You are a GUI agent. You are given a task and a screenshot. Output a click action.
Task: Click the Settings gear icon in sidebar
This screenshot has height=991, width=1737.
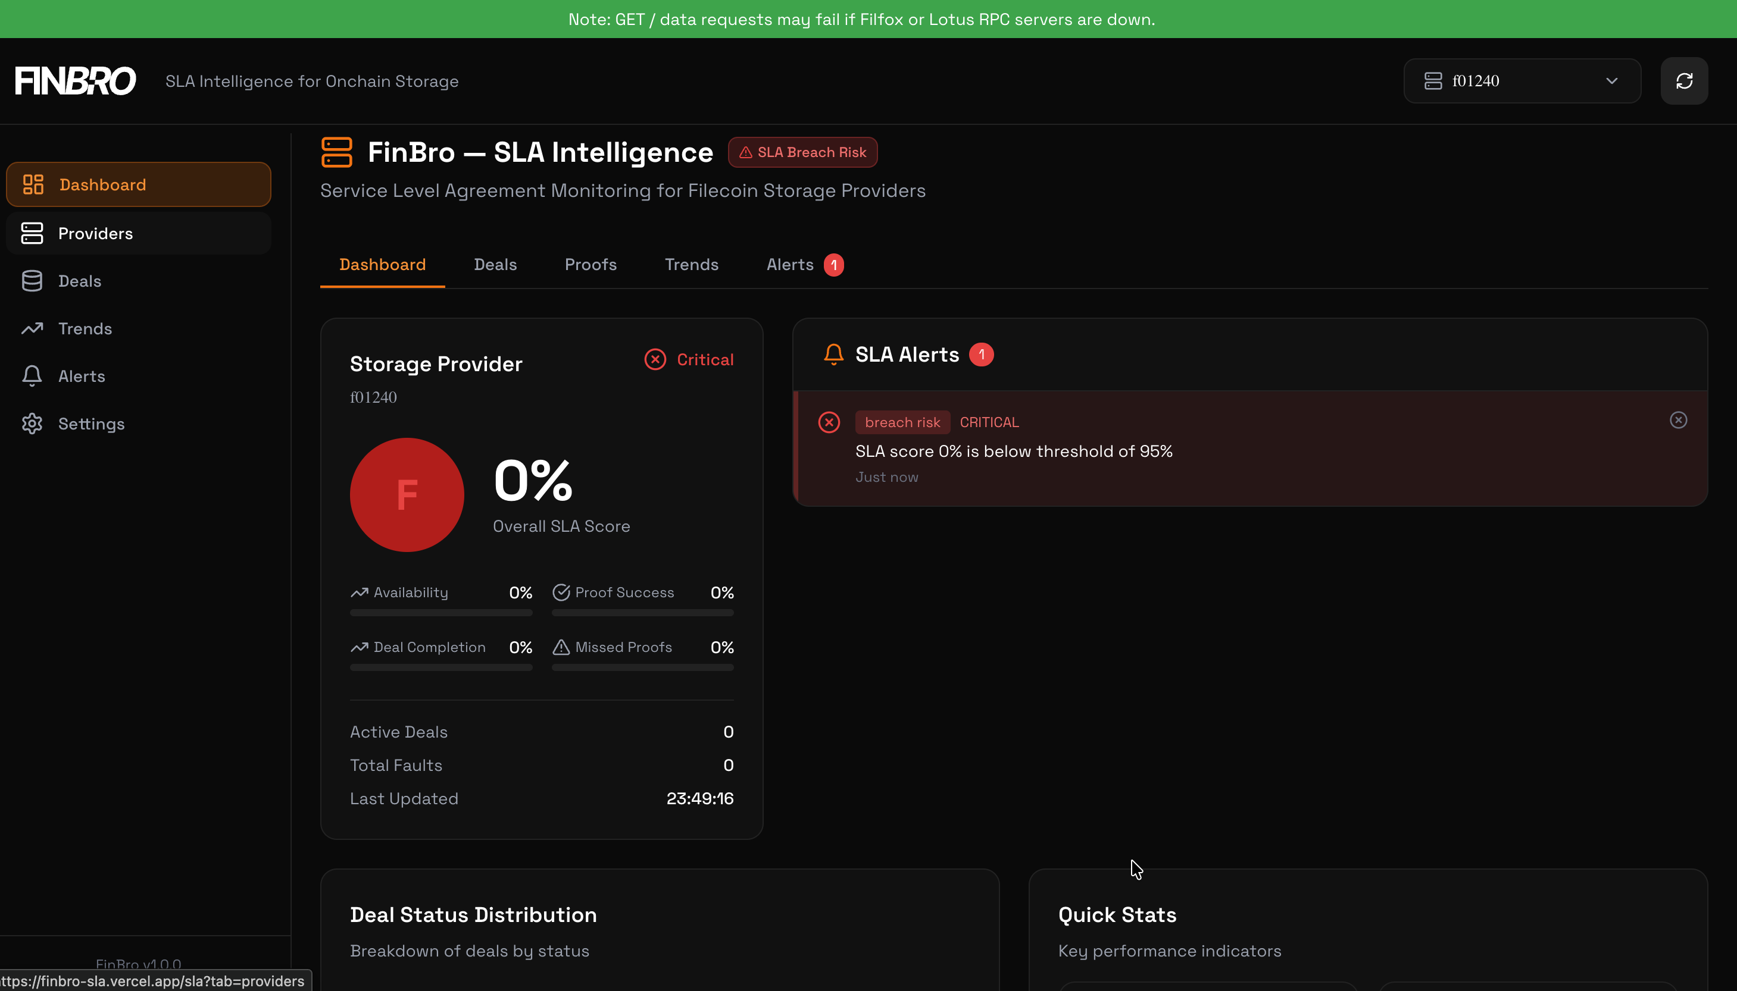coord(32,424)
